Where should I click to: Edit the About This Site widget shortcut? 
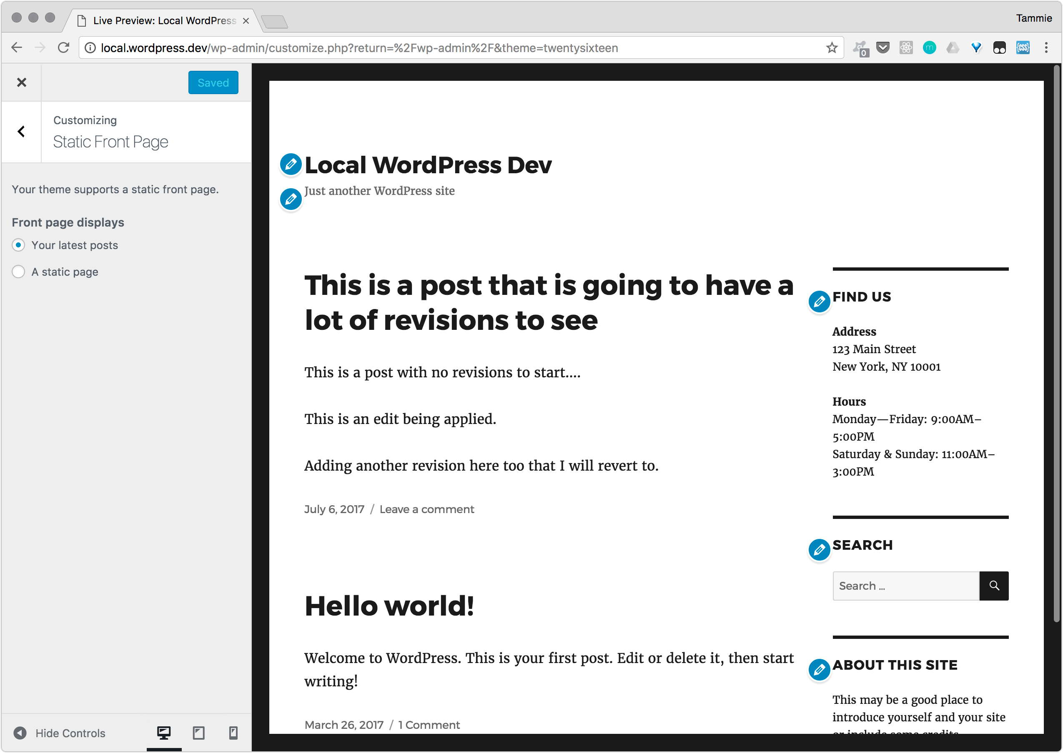(820, 670)
